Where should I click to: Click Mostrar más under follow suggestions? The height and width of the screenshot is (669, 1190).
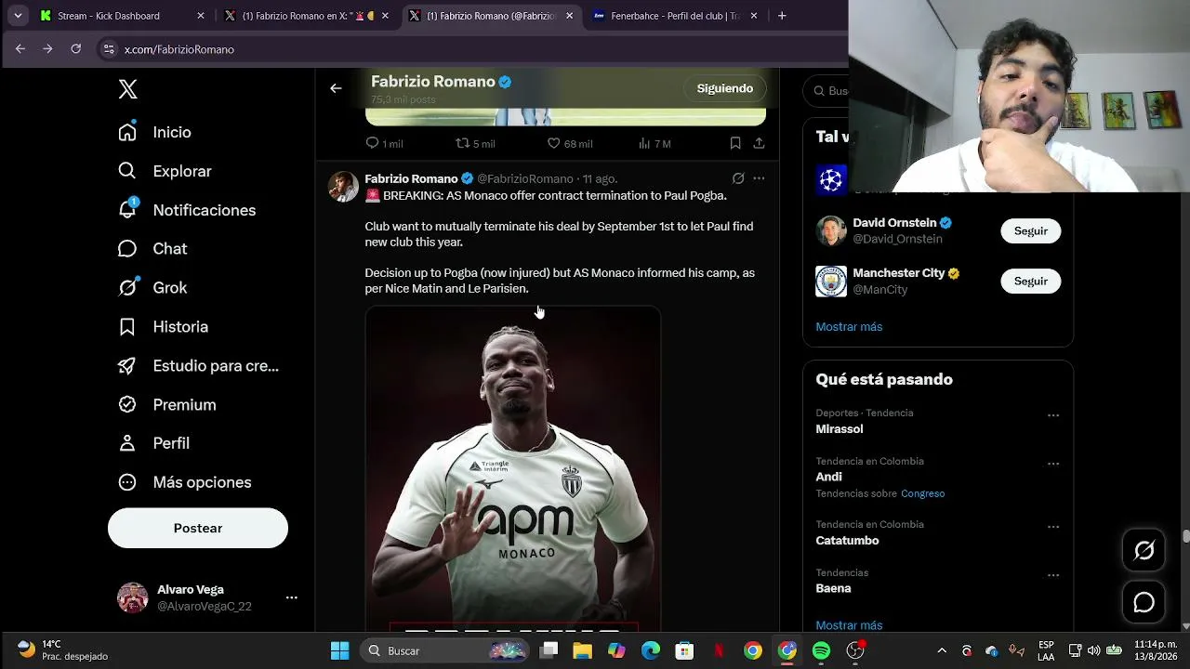click(849, 327)
